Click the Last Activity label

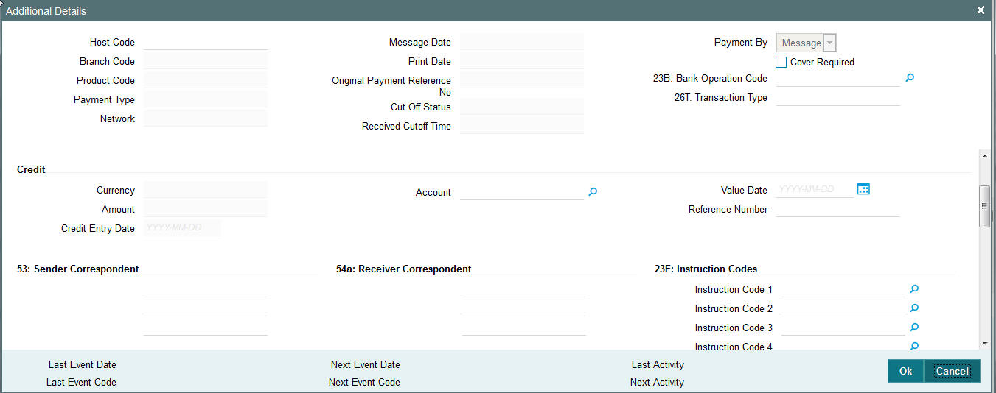pos(658,364)
